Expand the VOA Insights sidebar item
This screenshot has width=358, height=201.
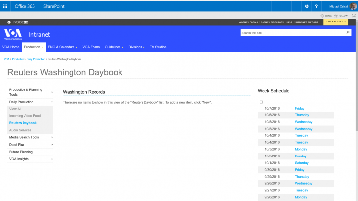point(30,159)
